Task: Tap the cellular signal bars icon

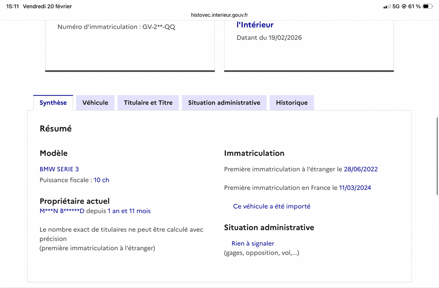Action: click(387, 7)
